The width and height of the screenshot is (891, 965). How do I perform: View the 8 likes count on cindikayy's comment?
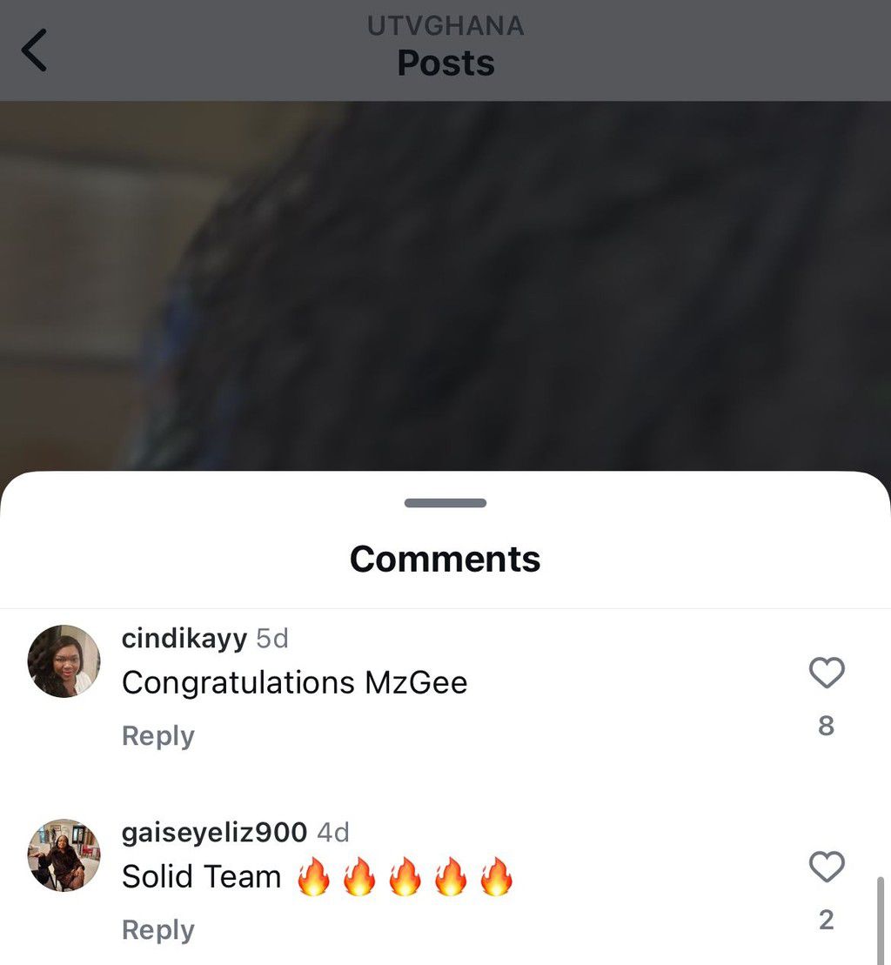pyautogui.click(x=827, y=726)
